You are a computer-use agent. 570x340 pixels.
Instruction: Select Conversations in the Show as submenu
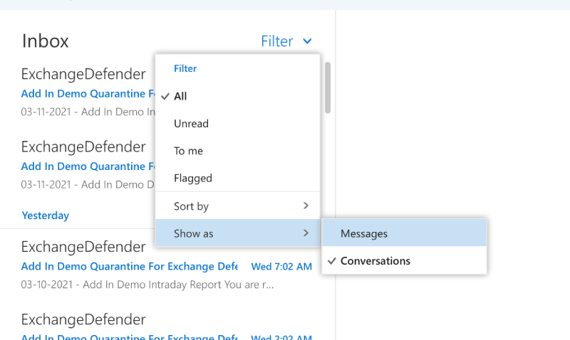pos(375,261)
